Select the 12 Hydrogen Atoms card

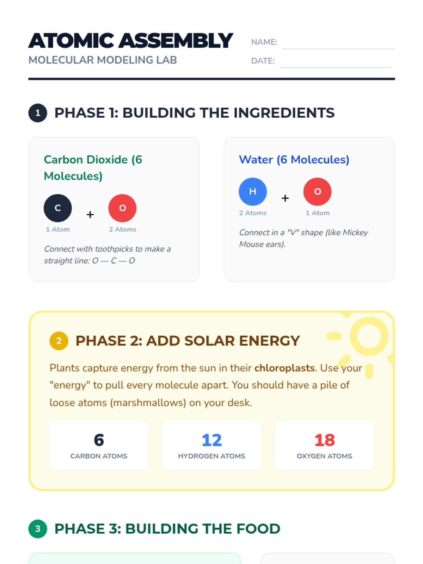pos(211,445)
